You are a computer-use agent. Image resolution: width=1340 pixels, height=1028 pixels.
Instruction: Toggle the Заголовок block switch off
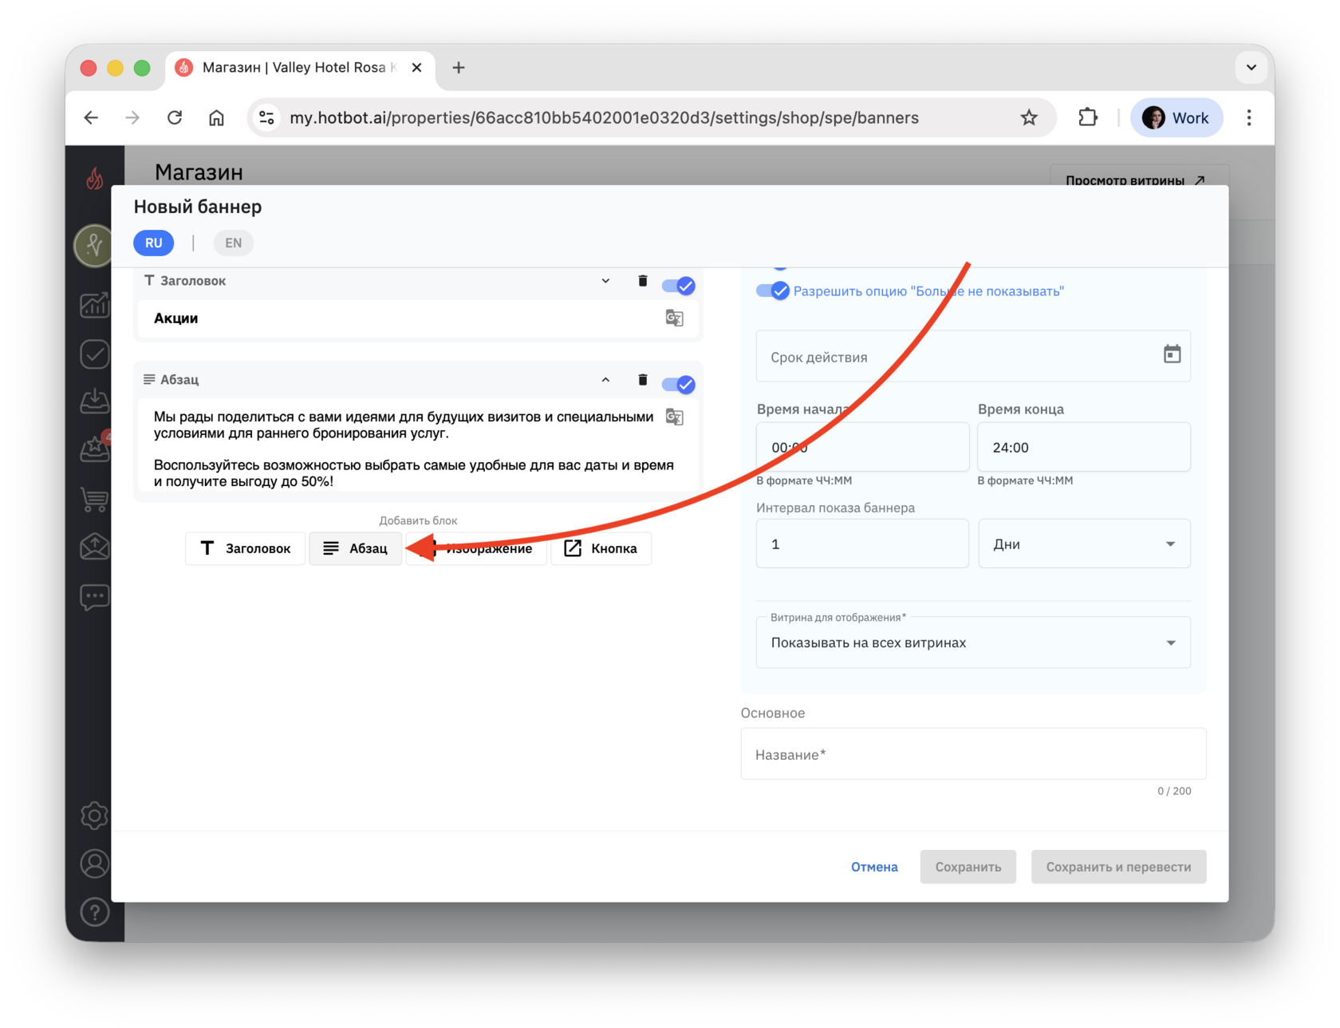point(679,285)
